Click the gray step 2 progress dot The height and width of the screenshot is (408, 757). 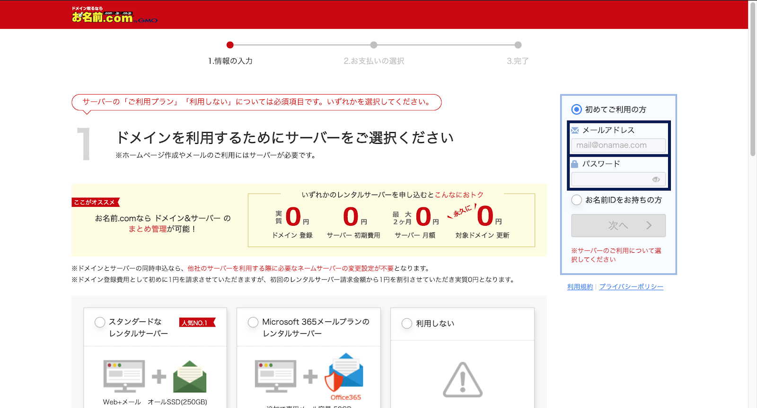(374, 45)
